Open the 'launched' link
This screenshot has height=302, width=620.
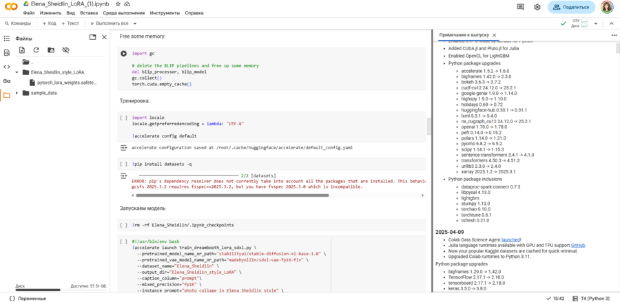511,239
